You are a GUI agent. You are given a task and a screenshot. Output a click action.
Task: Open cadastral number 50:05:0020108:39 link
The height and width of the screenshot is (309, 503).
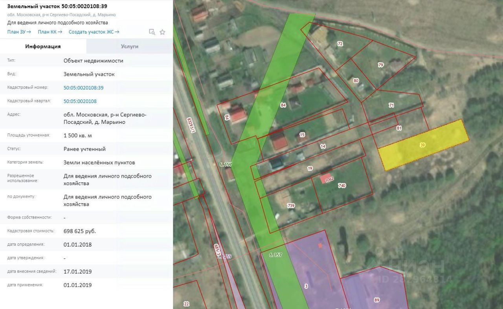(83, 88)
